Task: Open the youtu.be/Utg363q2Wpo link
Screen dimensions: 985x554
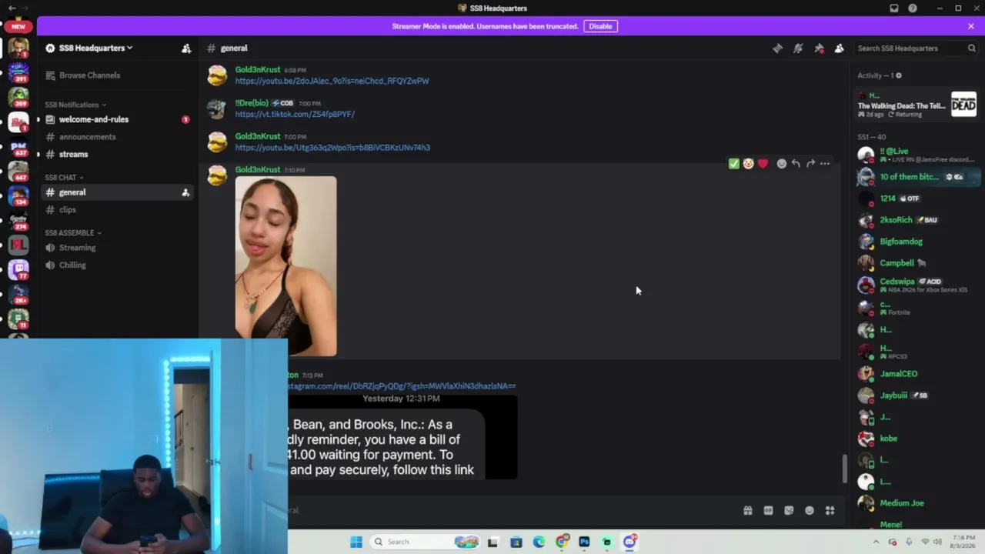Action: pyautogui.click(x=332, y=148)
